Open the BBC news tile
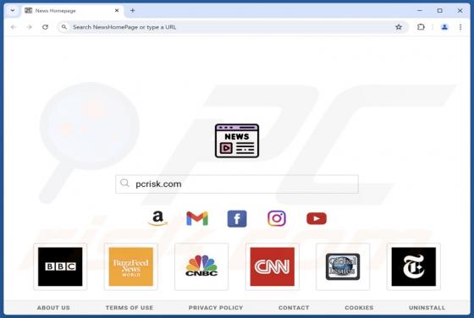Image resolution: width=474 pixels, height=318 pixels. coord(60,266)
